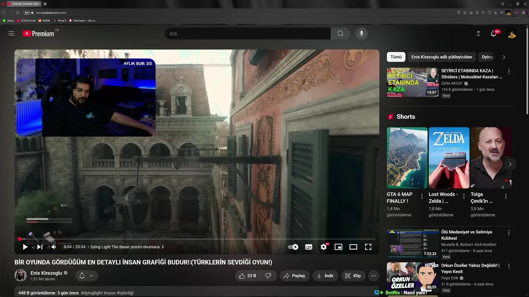Screen dimensions: 529x297
Task: Show more filter chips arrow
Action: [504, 57]
